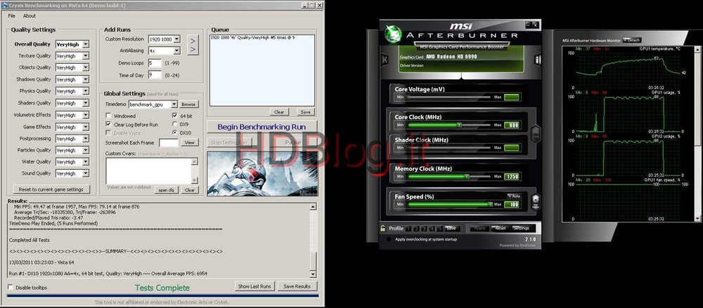
Task: Click the Afterburner Reset button
Action: pos(500,228)
